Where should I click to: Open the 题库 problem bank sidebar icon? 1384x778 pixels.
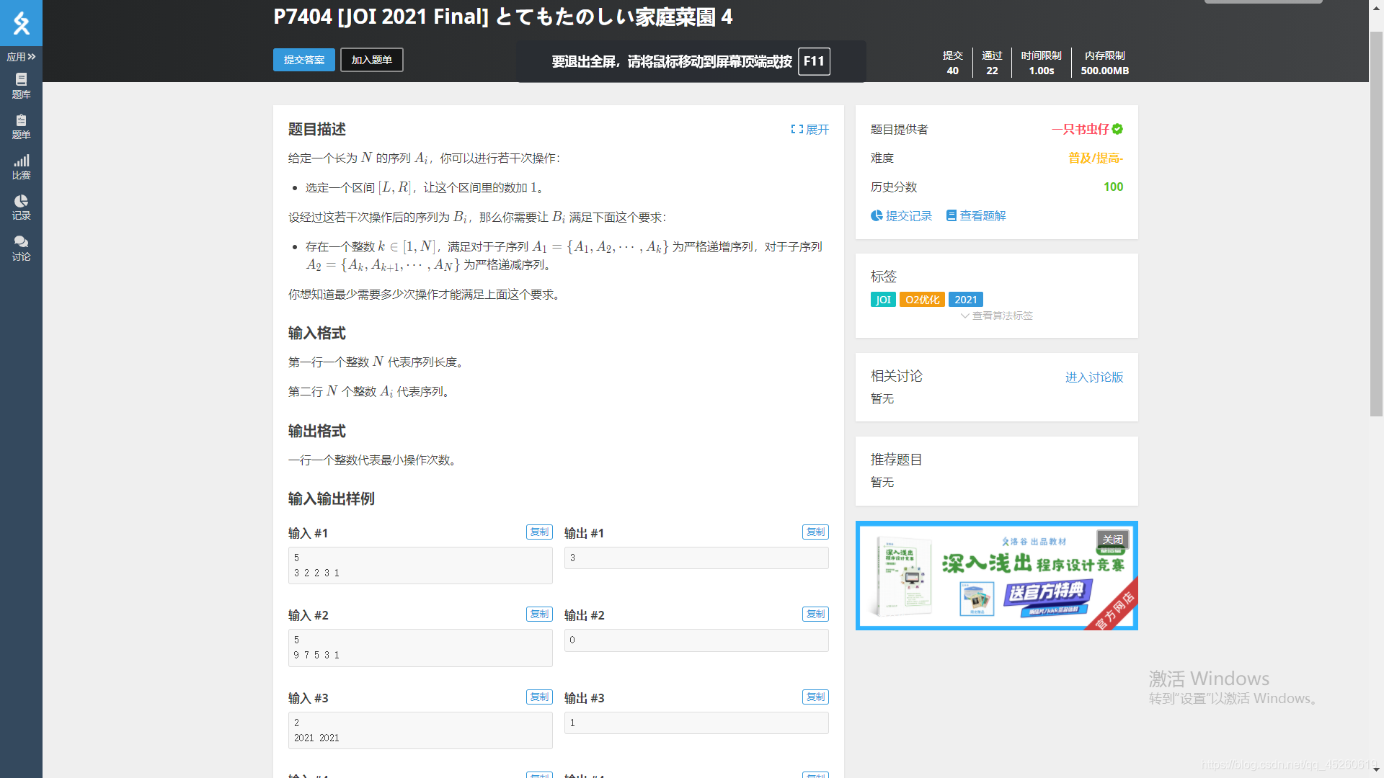pyautogui.click(x=21, y=85)
